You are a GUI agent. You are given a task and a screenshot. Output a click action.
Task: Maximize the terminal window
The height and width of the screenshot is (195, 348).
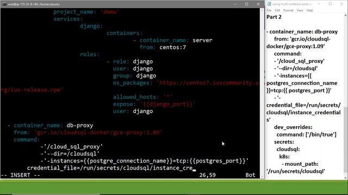pos(246,4)
